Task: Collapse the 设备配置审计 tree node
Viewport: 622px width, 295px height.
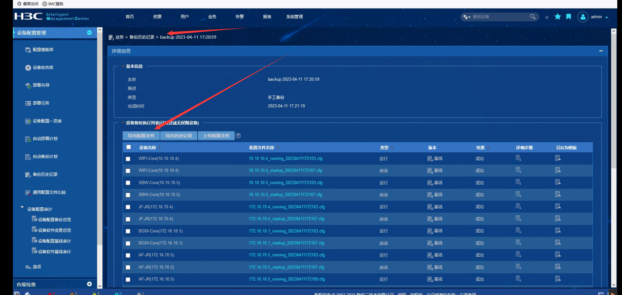Action: (22, 207)
